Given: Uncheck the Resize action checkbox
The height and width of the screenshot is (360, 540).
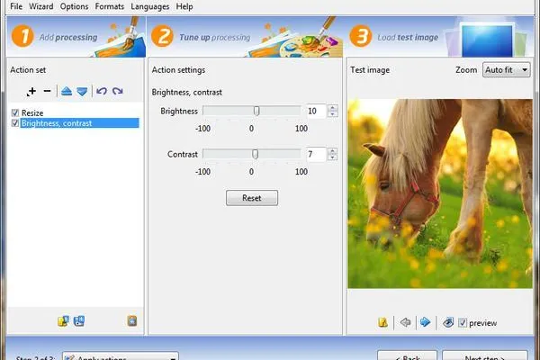Looking at the screenshot, I should point(15,112).
